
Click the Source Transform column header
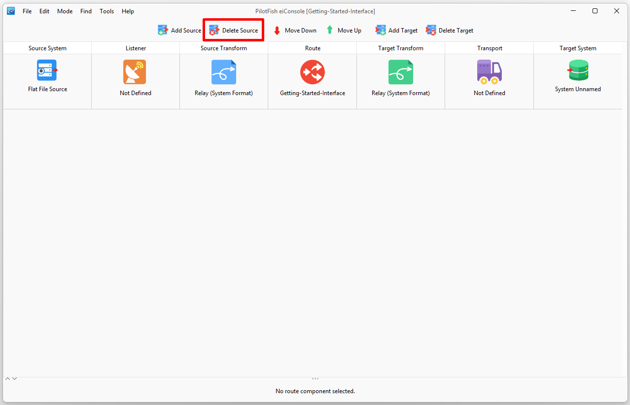[x=224, y=48]
